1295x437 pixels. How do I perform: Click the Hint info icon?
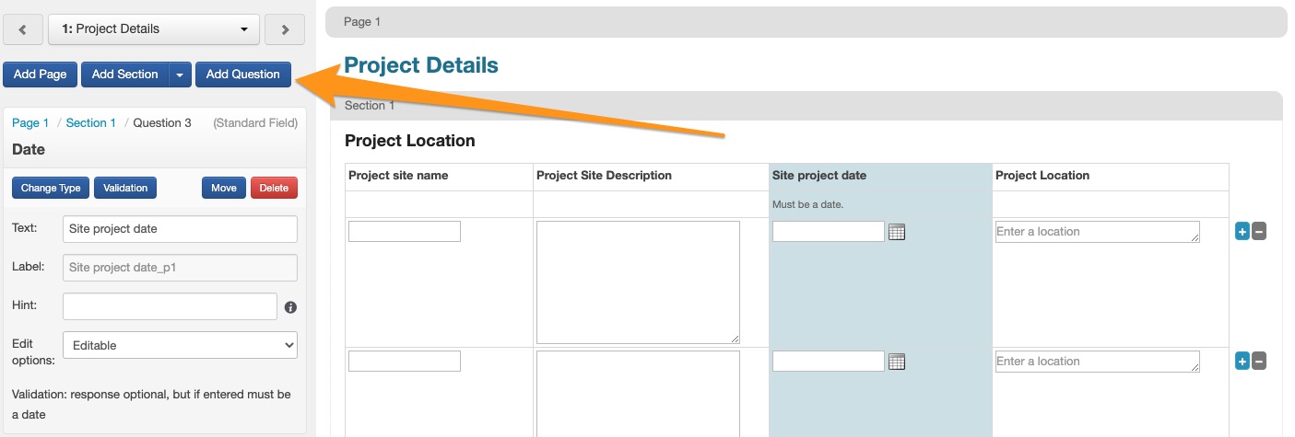coord(290,307)
